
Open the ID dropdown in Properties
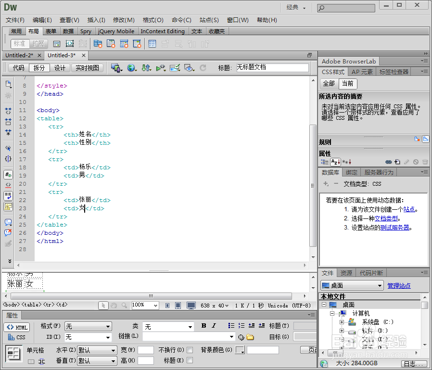(x=88, y=337)
